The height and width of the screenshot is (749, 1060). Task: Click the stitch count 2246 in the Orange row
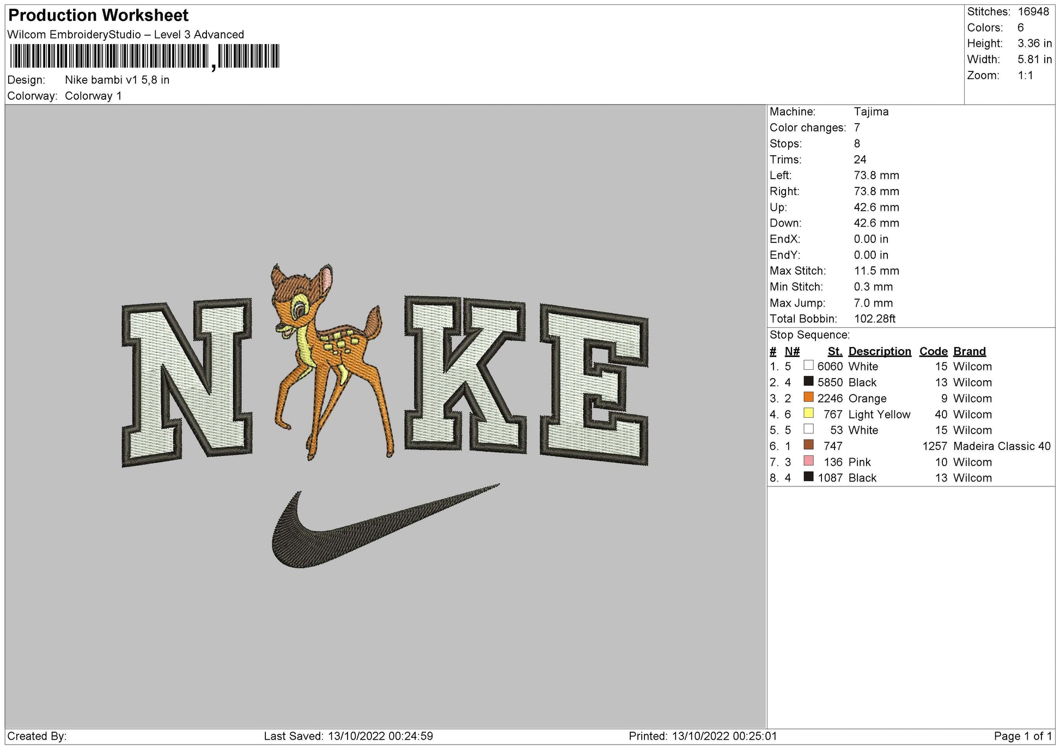[830, 398]
